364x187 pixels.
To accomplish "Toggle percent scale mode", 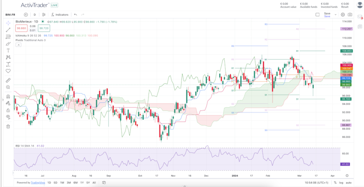I will 335,183.
